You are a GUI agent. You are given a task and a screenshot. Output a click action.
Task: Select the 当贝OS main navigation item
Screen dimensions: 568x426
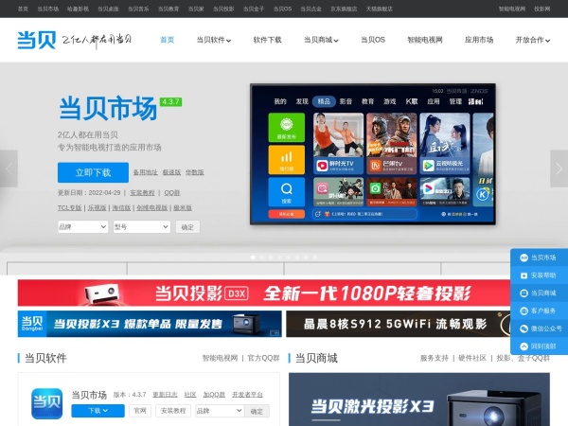[373, 40]
